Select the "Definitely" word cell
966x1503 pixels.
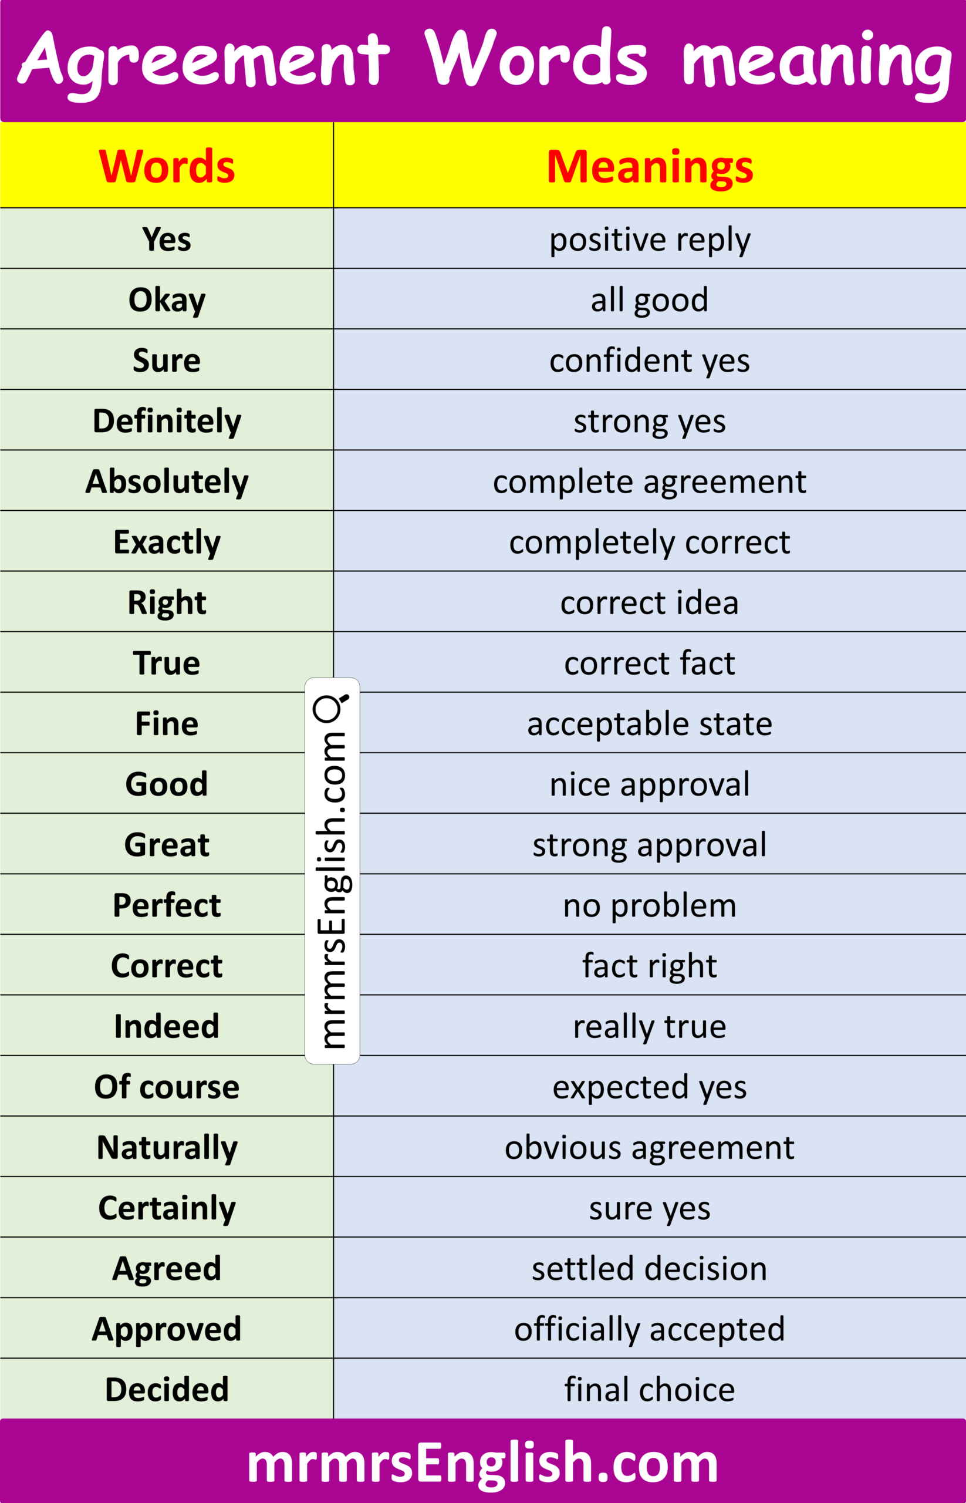pyautogui.click(x=167, y=420)
